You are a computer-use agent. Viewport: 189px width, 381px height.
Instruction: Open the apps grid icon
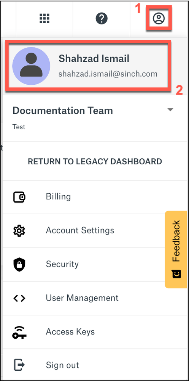point(44,18)
